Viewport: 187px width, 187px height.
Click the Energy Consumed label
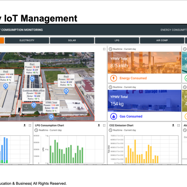point(133,78)
